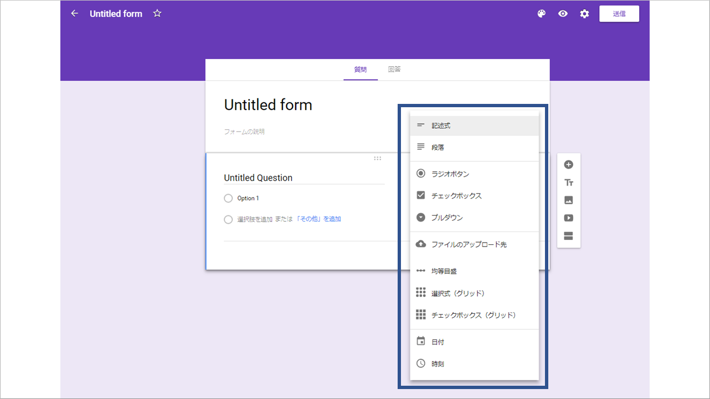The width and height of the screenshot is (710, 399).
Task: Click the blank option radio circle
Action: (x=228, y=219)
